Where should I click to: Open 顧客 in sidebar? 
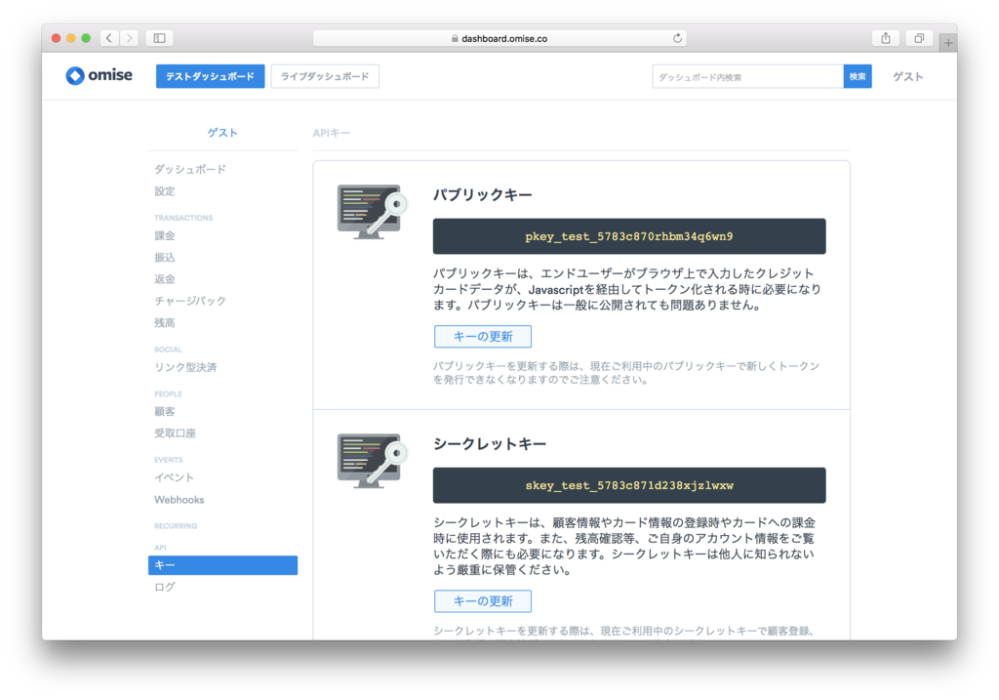click(x=164, y=411)
